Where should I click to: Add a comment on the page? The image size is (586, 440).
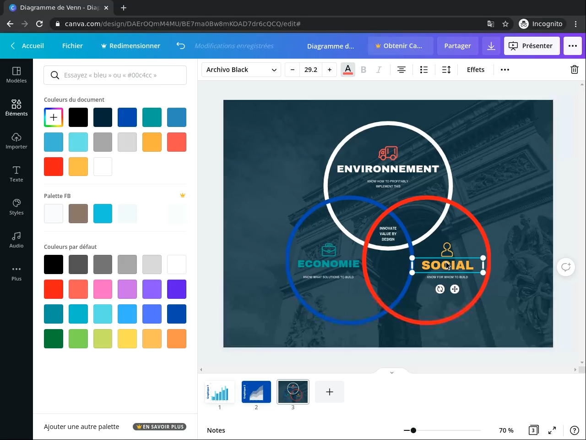(x=566, y=267)
